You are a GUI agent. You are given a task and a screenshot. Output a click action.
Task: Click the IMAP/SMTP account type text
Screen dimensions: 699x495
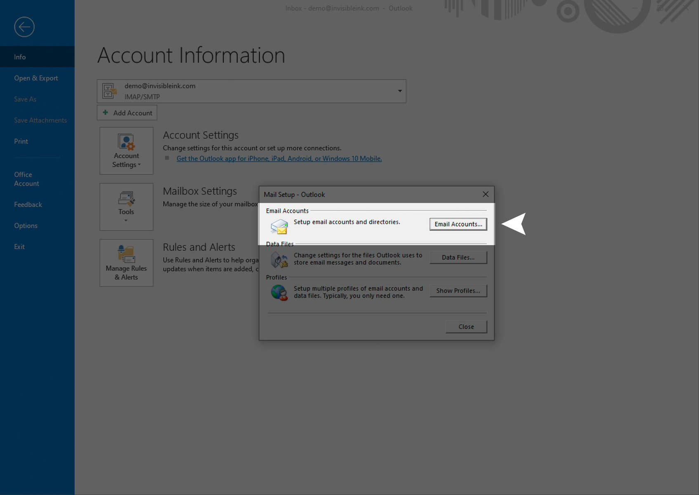142,97
